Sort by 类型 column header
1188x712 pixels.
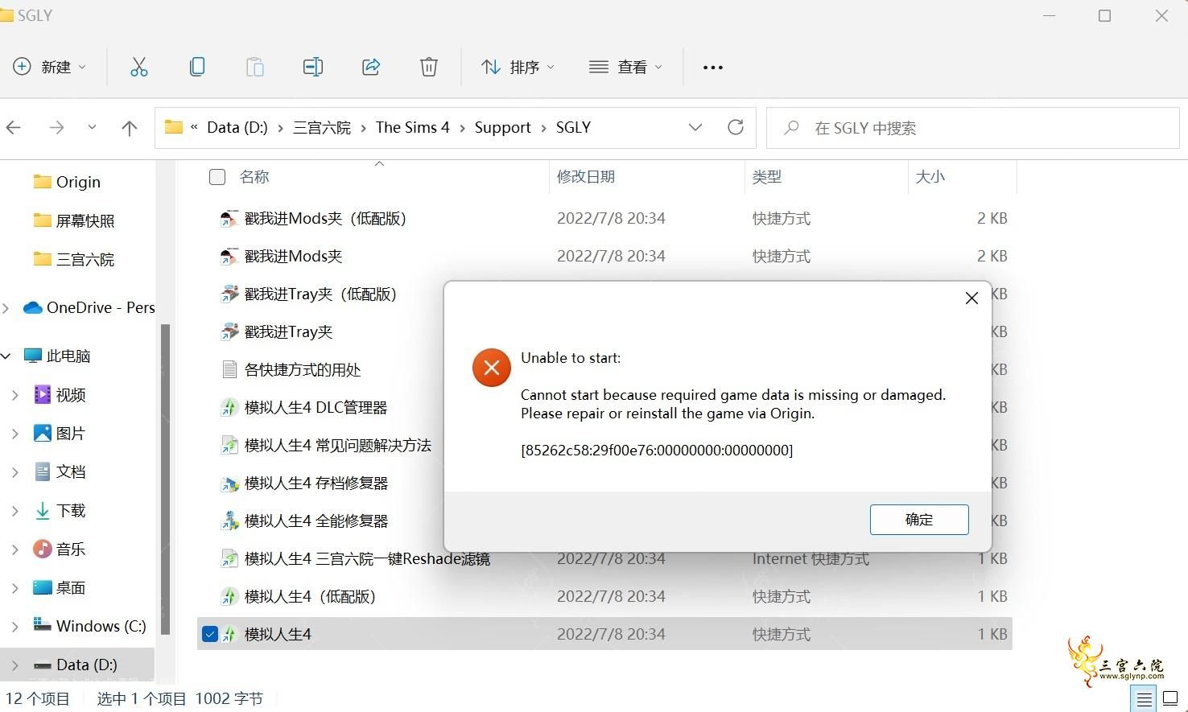[x=767, y=177]
